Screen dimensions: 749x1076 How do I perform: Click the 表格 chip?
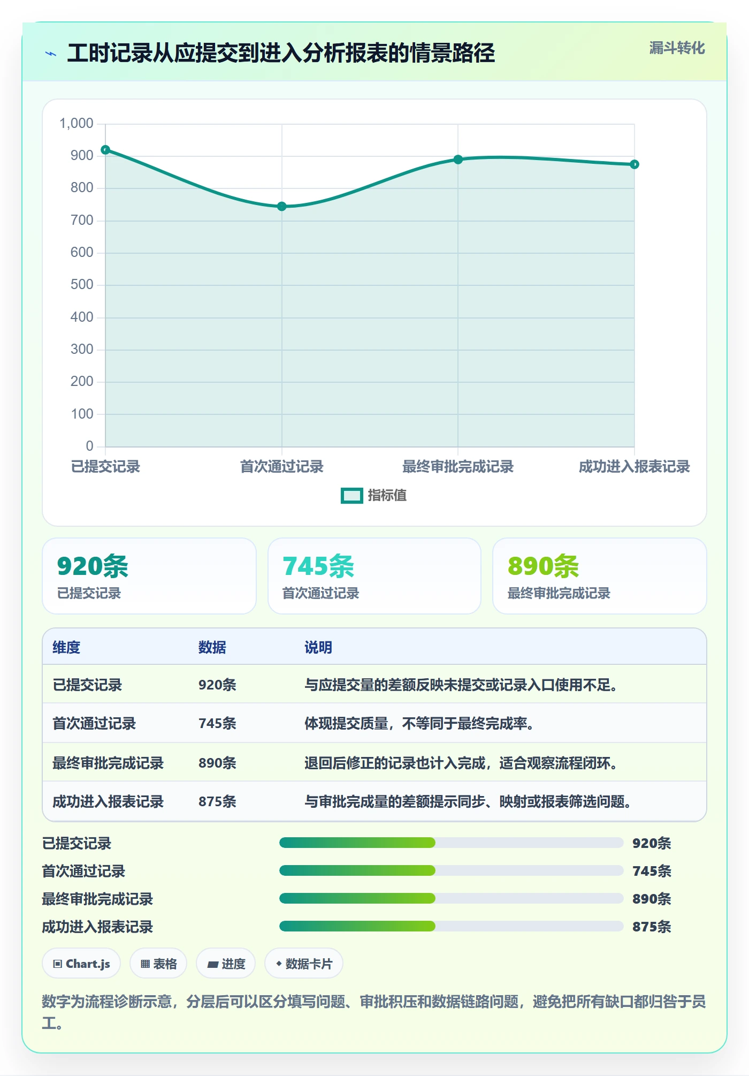pos(158,964)
